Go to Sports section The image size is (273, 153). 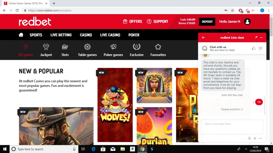[x=36, y=35]
